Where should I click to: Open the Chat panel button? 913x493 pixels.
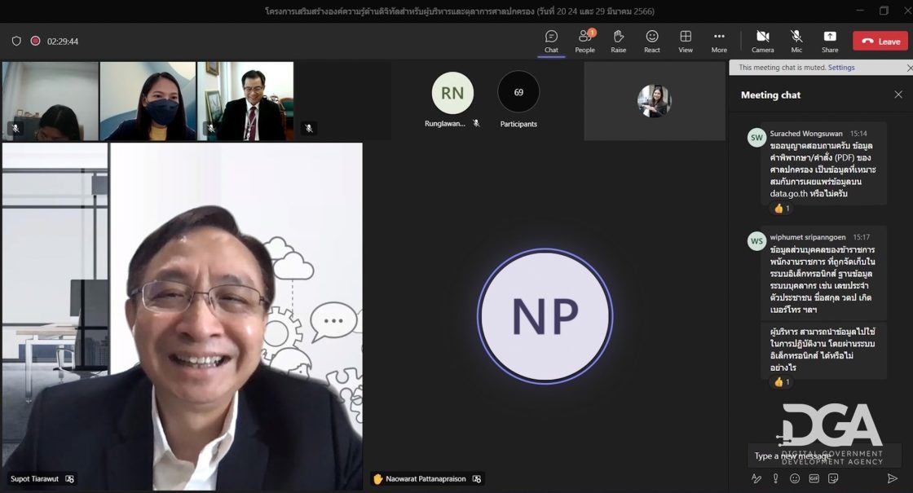(551, 42)
